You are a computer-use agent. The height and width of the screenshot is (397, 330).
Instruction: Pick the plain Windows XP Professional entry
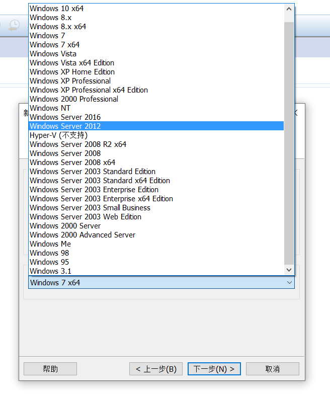pos(156,81)
